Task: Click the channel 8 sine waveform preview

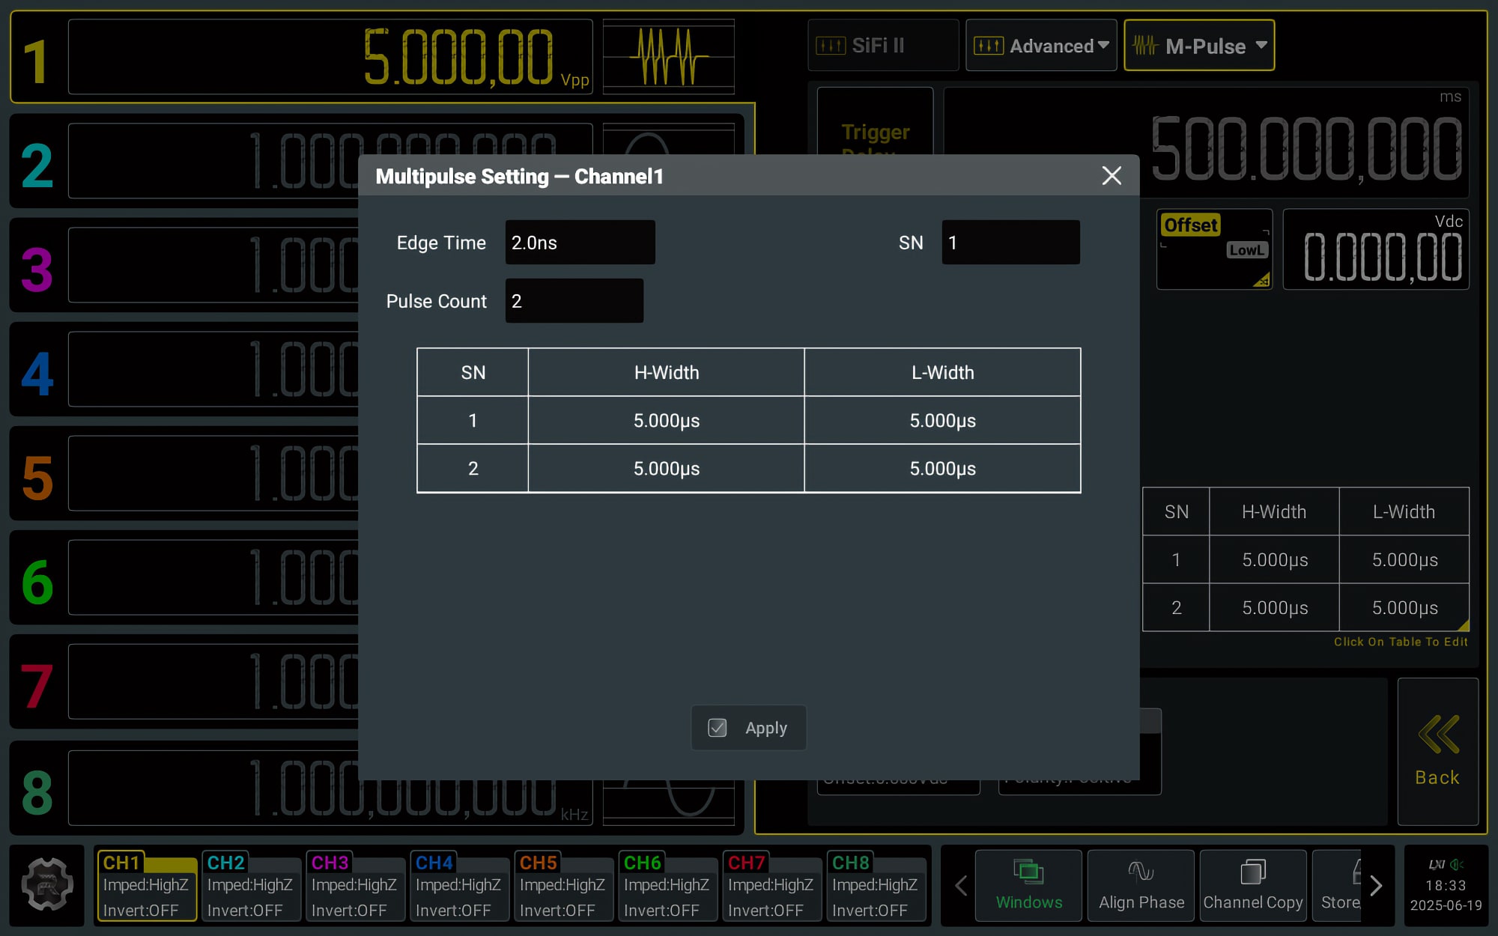Action: click(668, 801)
